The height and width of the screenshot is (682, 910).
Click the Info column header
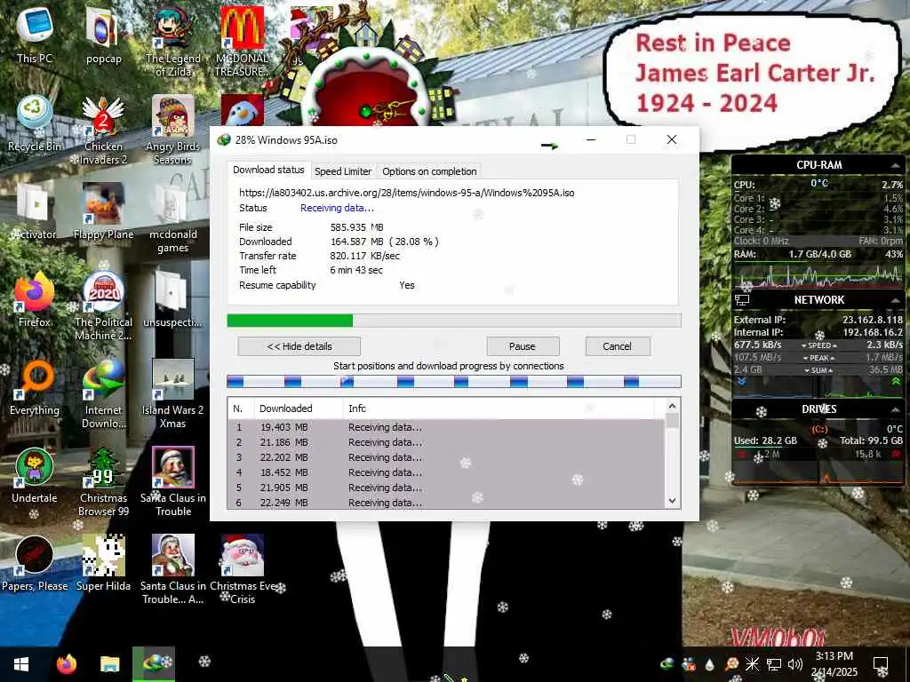(499, 408)
